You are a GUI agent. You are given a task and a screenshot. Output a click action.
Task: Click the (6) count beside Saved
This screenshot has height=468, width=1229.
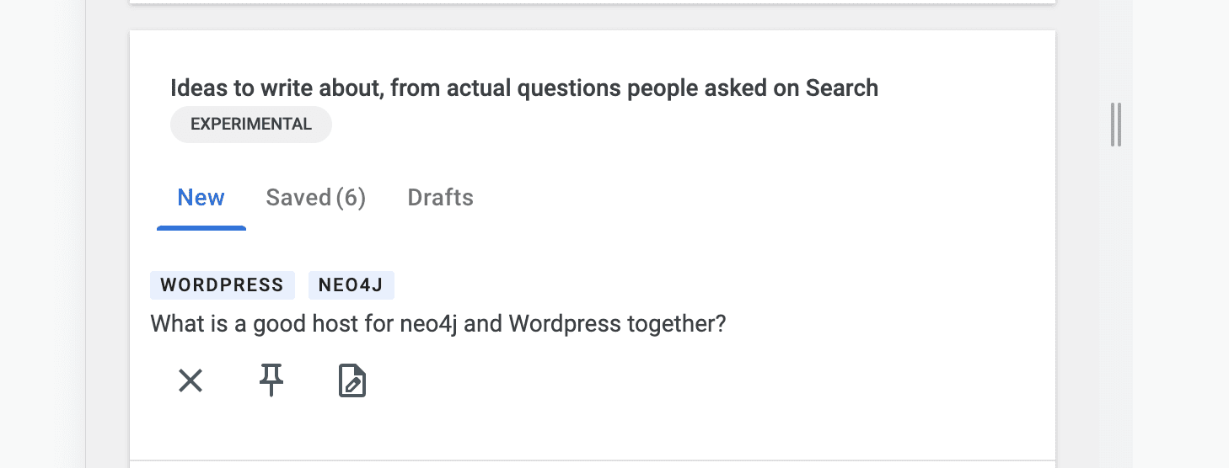(x=351, y=198)
